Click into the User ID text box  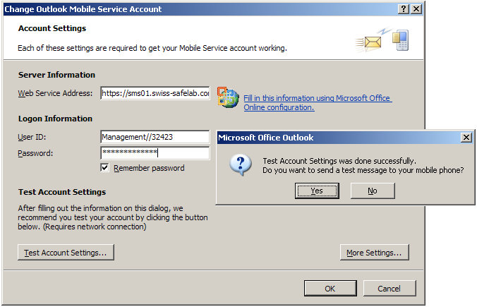[155, 137]
